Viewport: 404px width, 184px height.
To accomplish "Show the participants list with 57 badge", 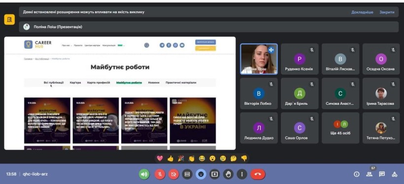I will click(370, 174).
